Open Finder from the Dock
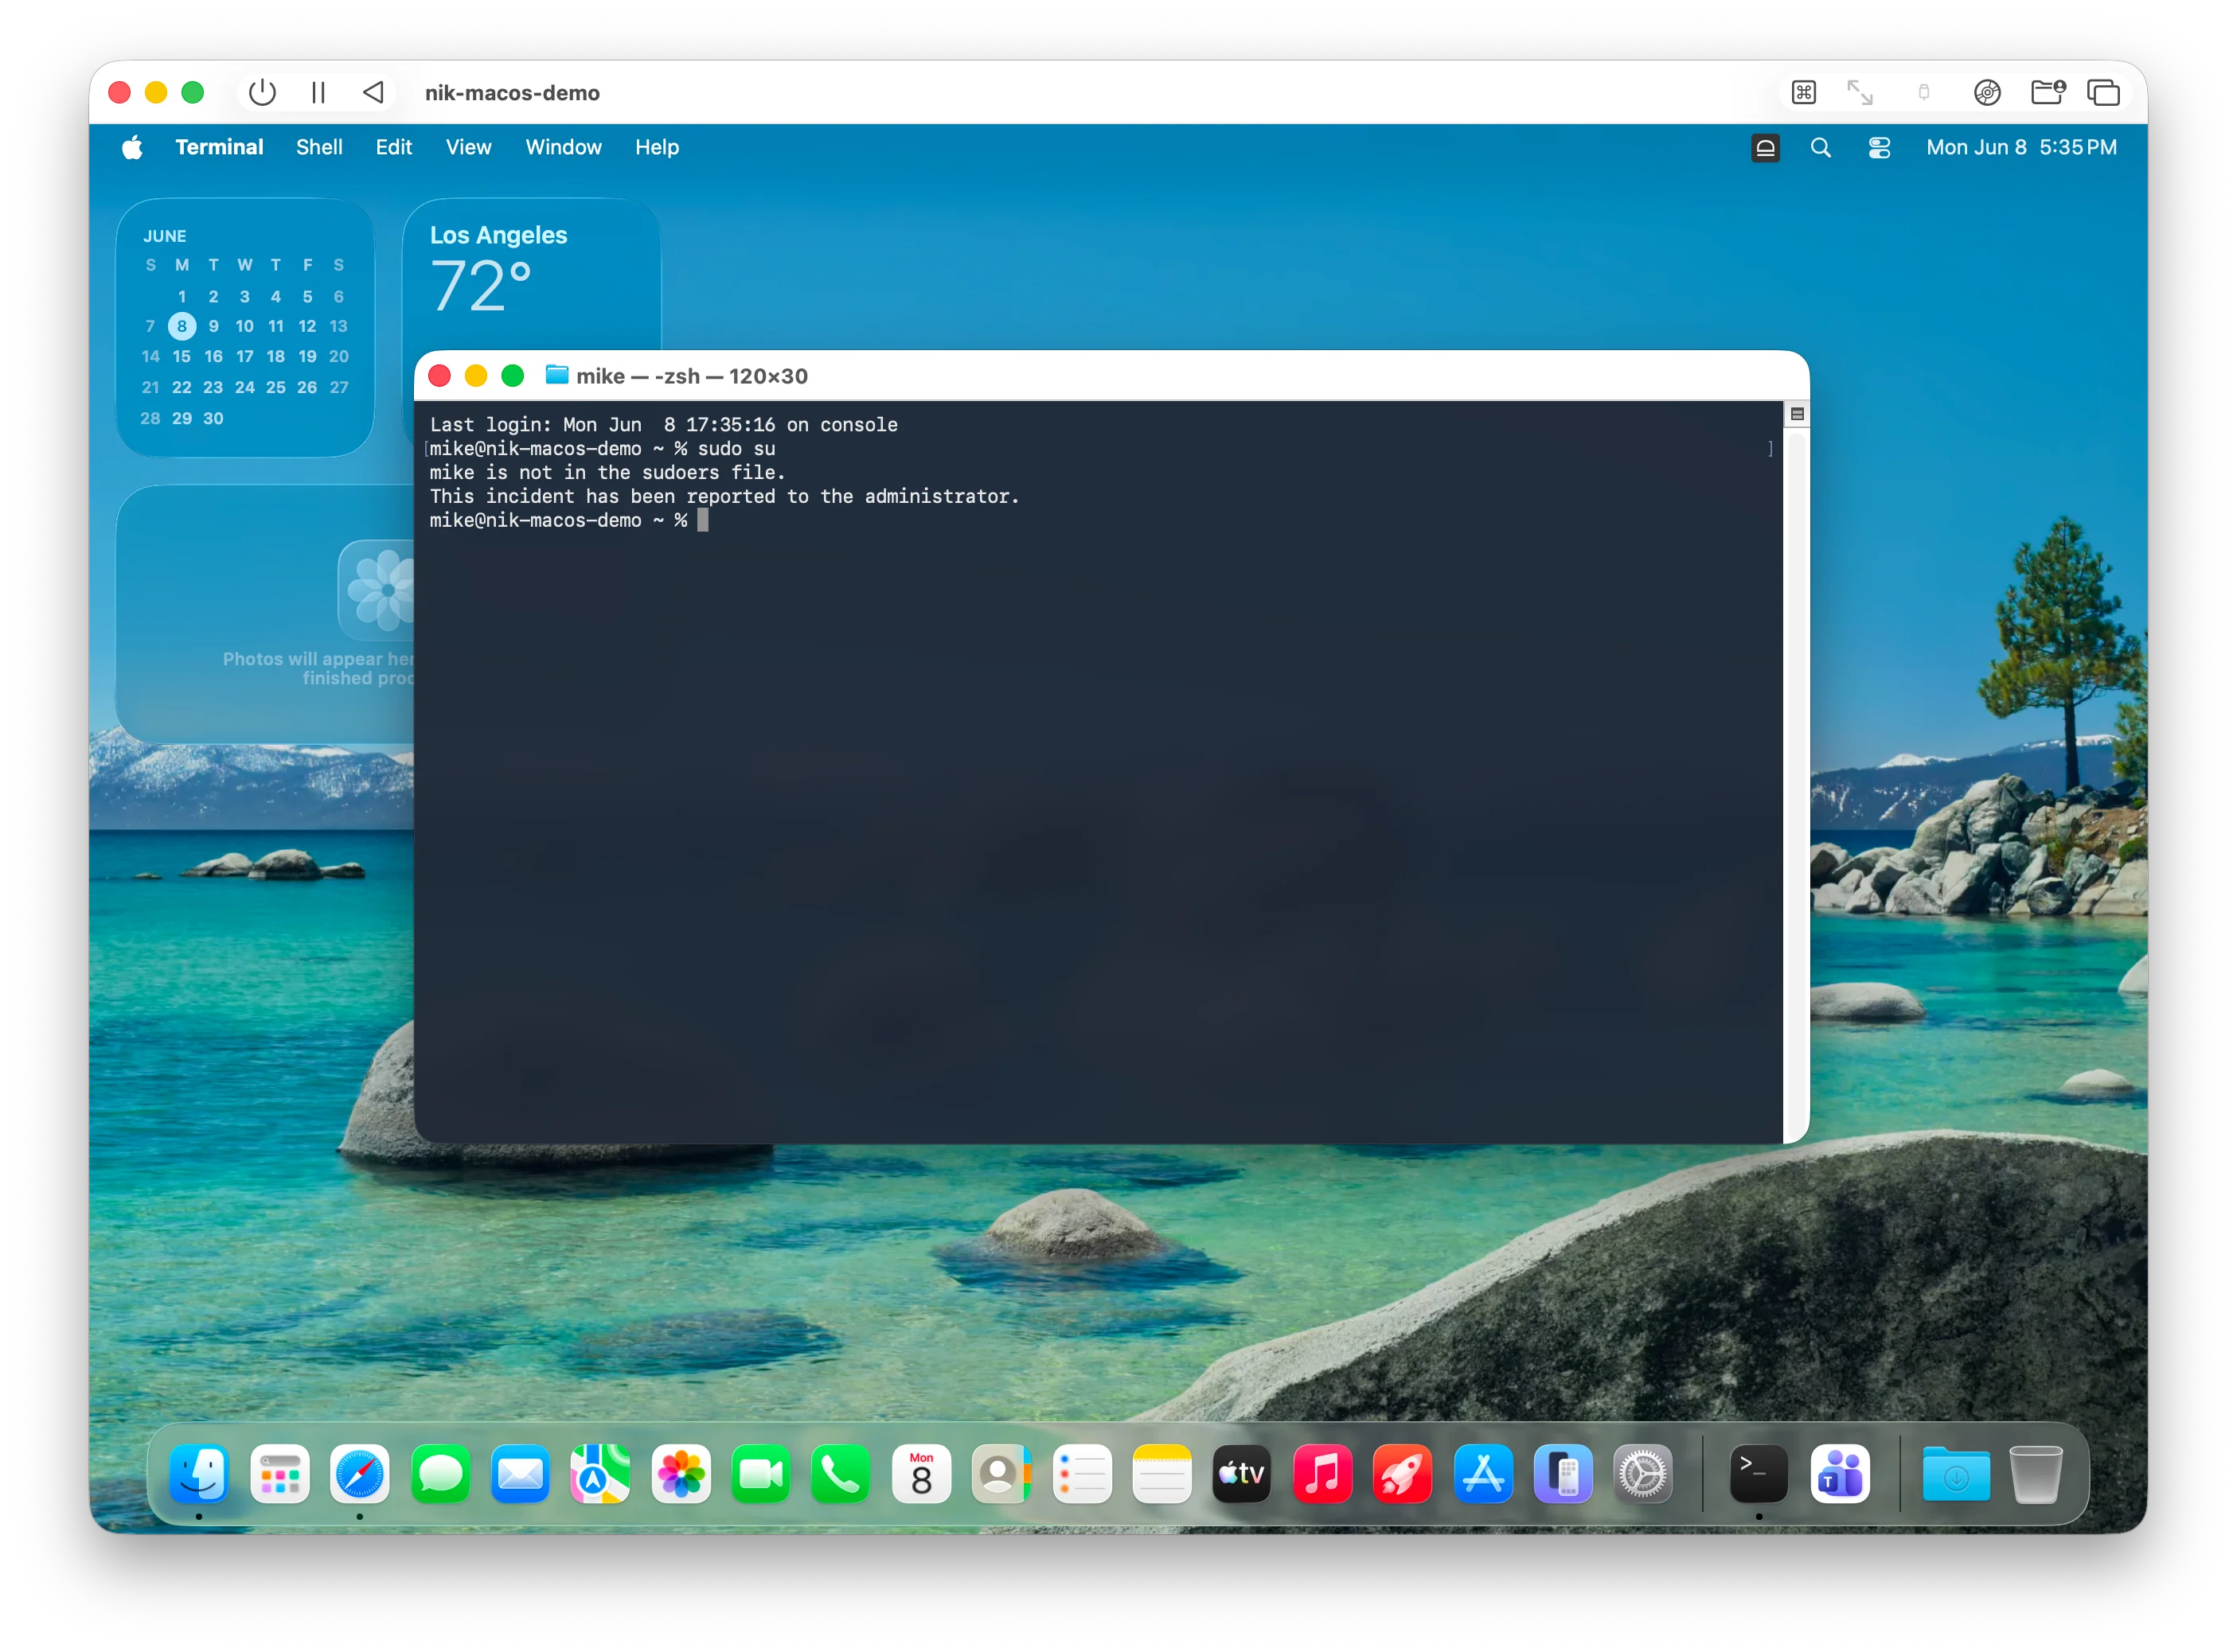The width and height of the screenshot is (2237, 1652). [199, 1473]
